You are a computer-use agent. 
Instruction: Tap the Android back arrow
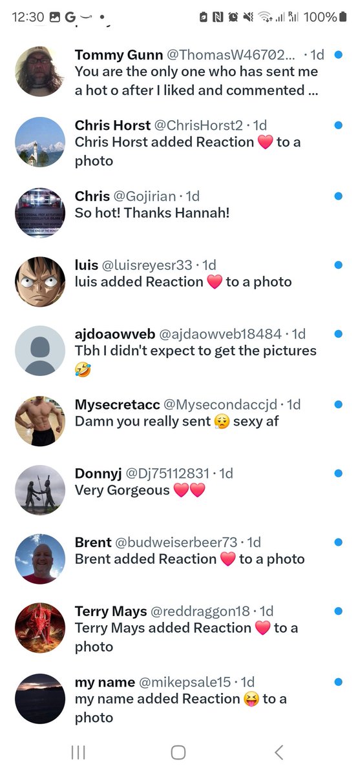point(279,752)
